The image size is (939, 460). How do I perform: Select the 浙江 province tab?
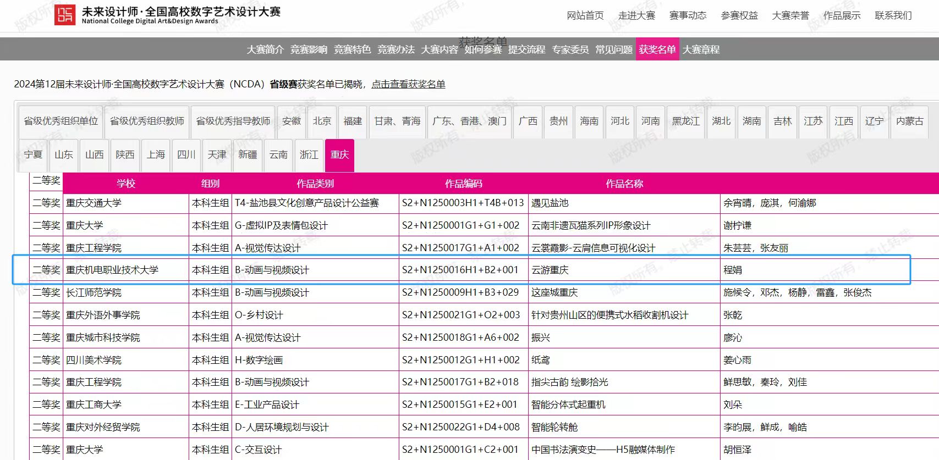(309, 155)
